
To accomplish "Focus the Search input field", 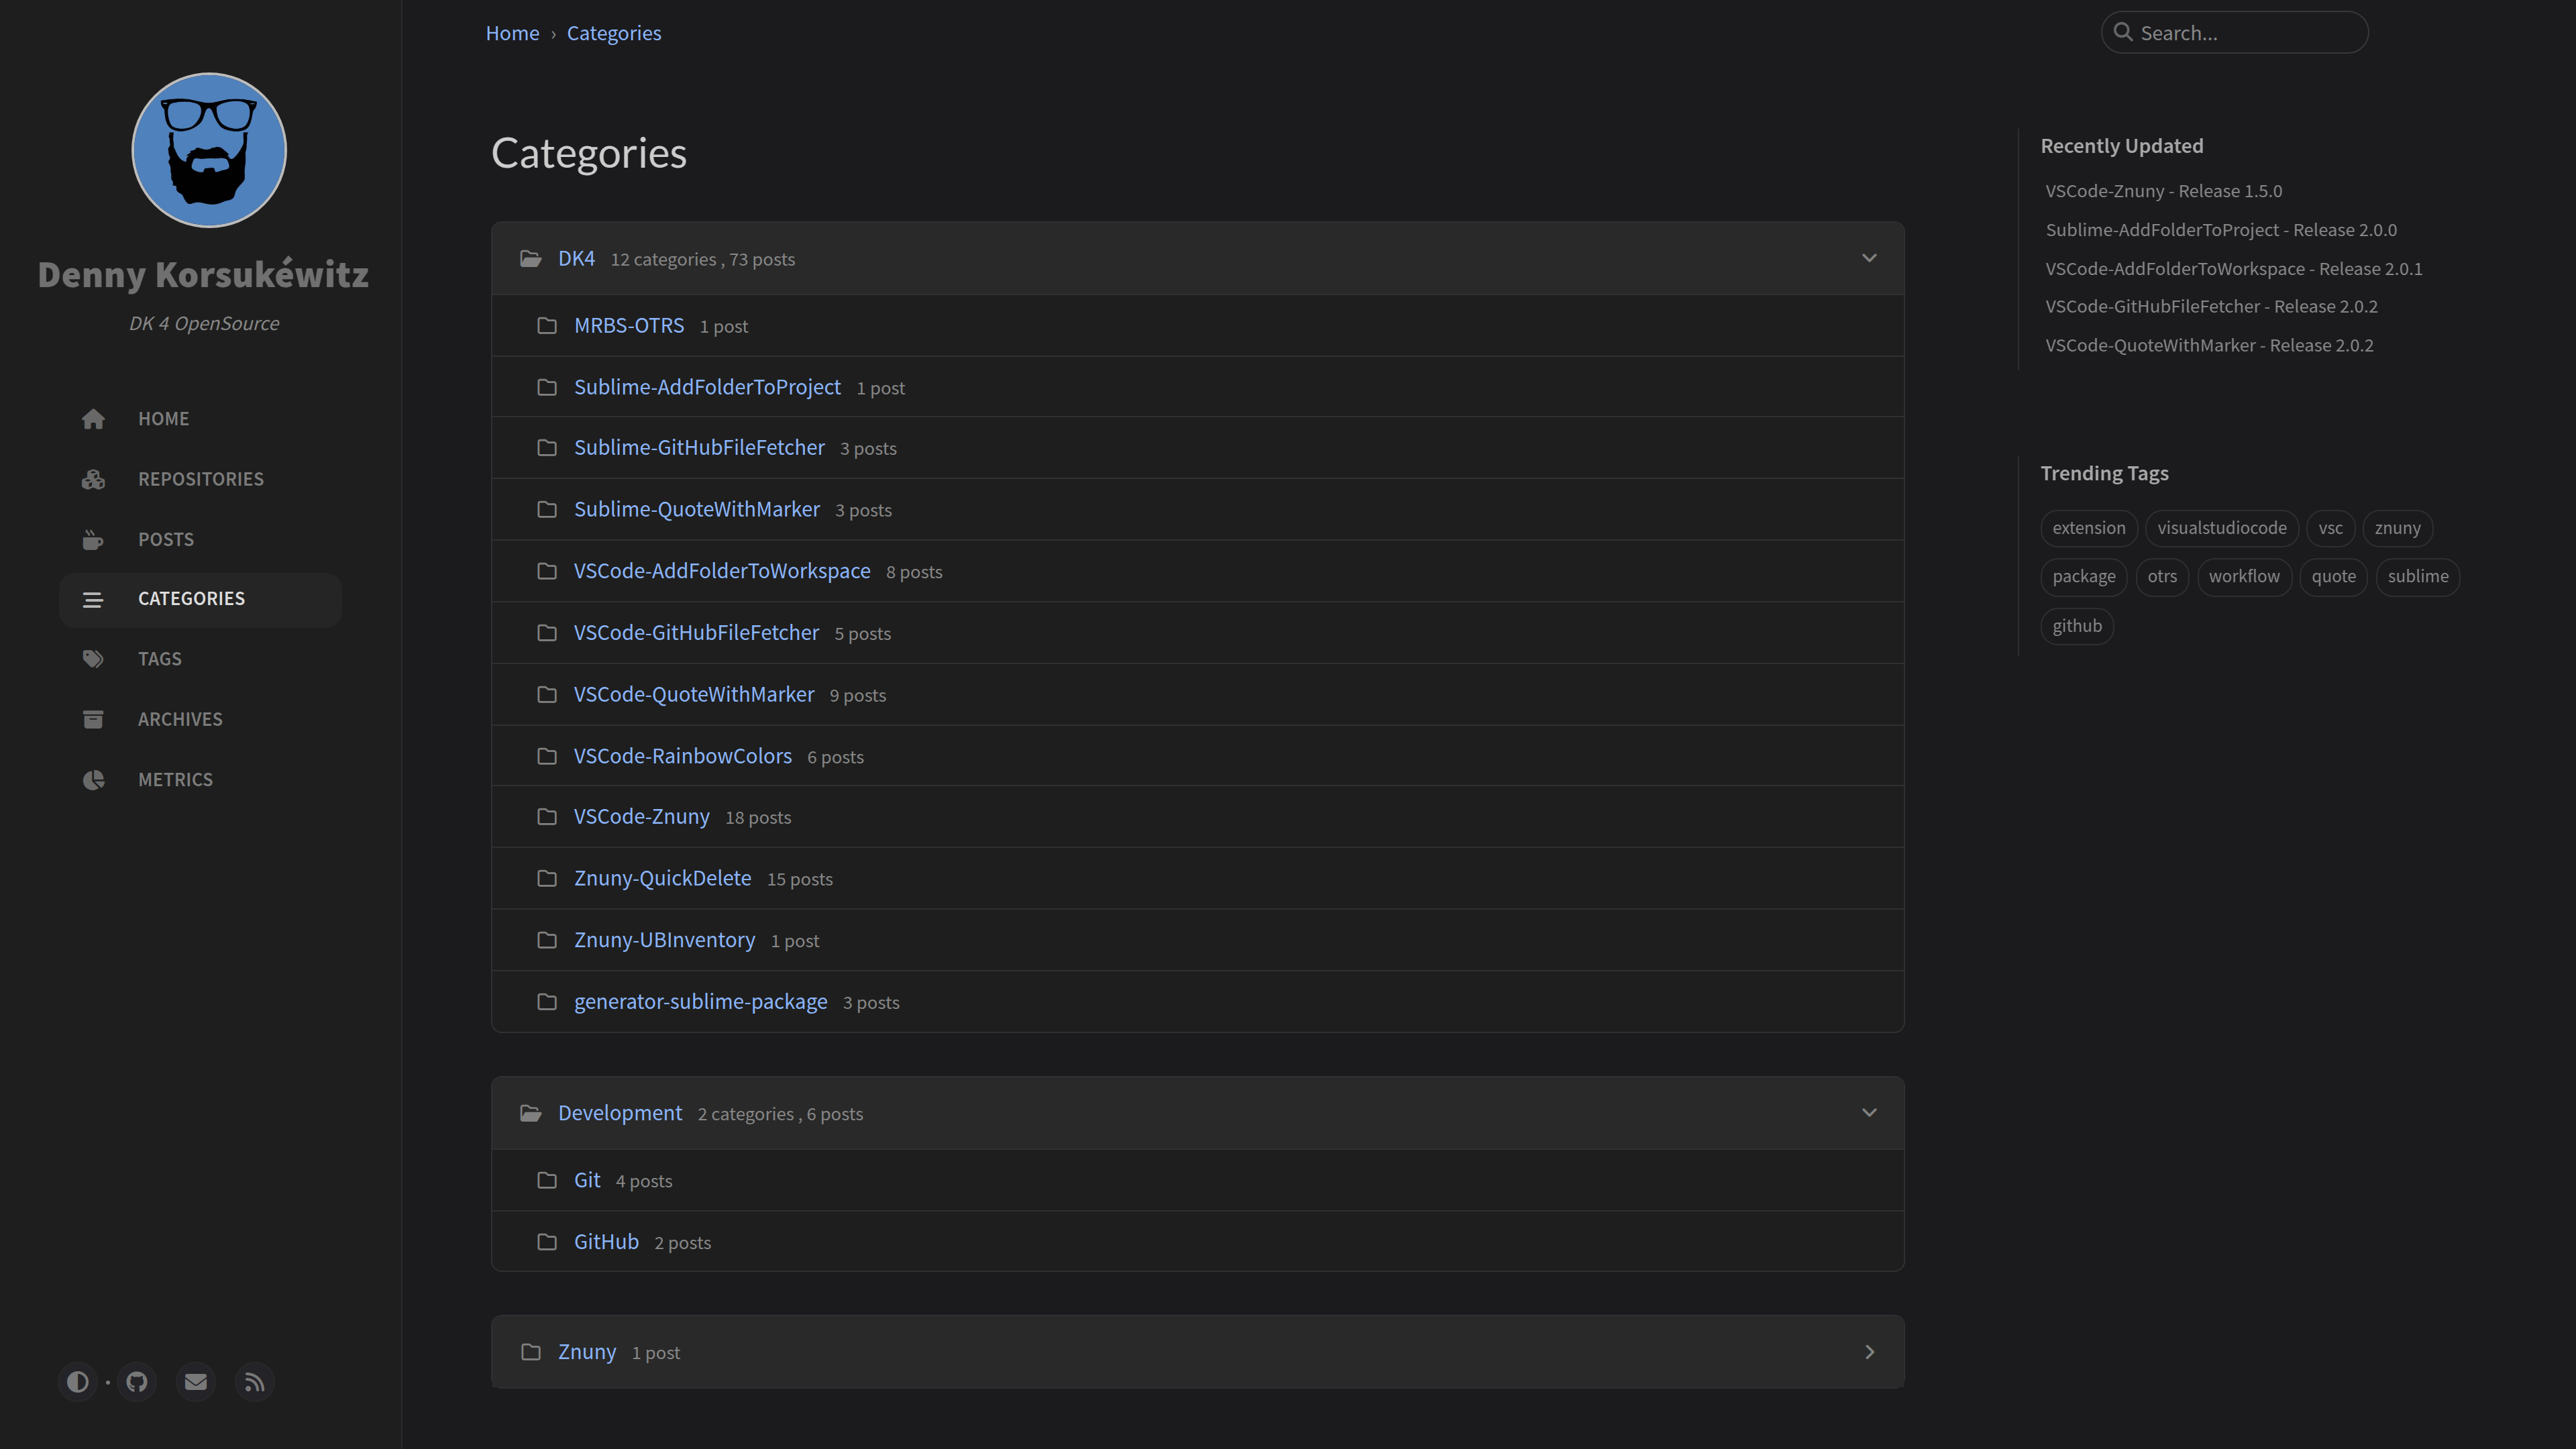I will click(x=2235, y=32).
